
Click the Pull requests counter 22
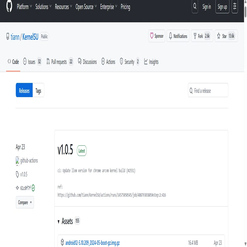pos(71,62)
